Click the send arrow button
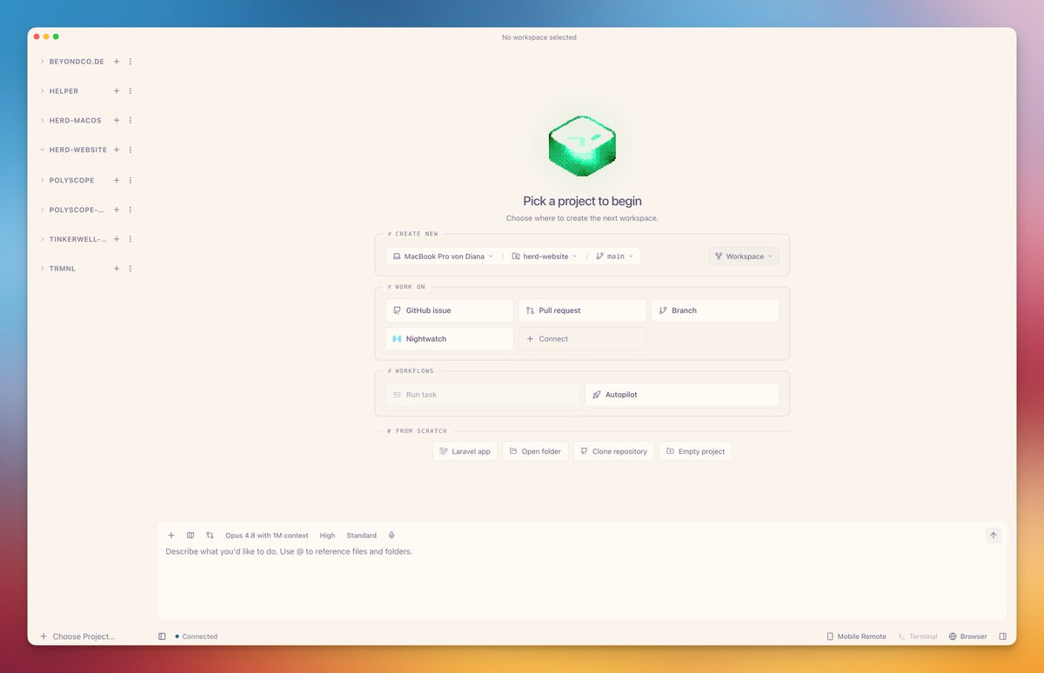Viewport: 1044px width, 673px height. click(994, 536)
